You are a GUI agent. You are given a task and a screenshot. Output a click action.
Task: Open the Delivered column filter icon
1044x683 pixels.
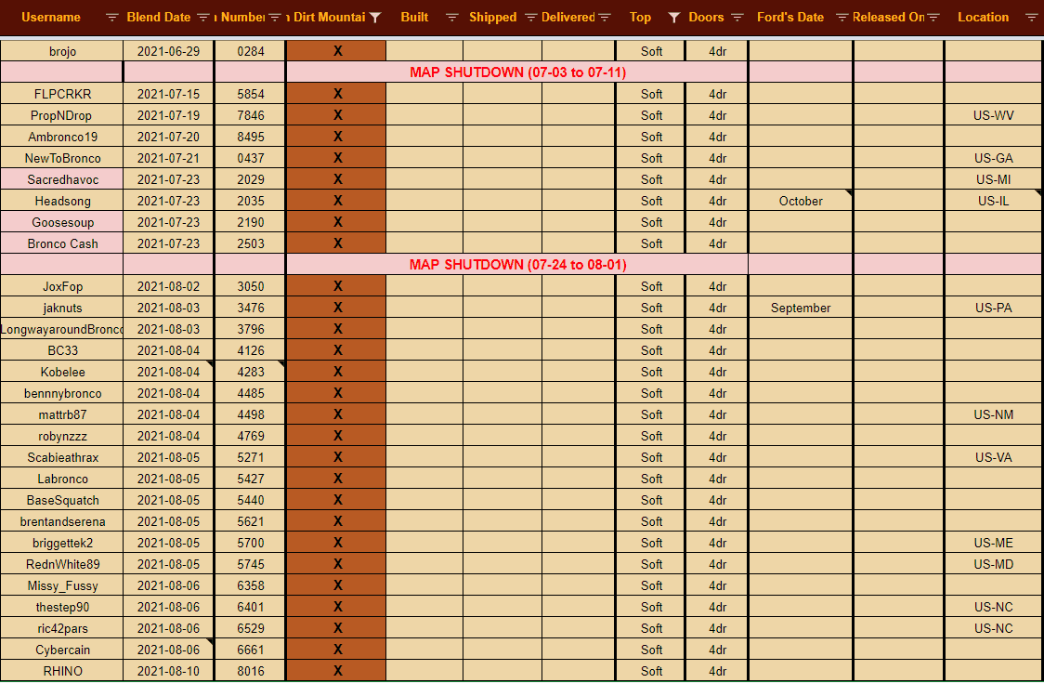[605, 18]
